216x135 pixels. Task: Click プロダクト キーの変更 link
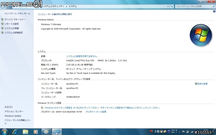pos(96,112)
